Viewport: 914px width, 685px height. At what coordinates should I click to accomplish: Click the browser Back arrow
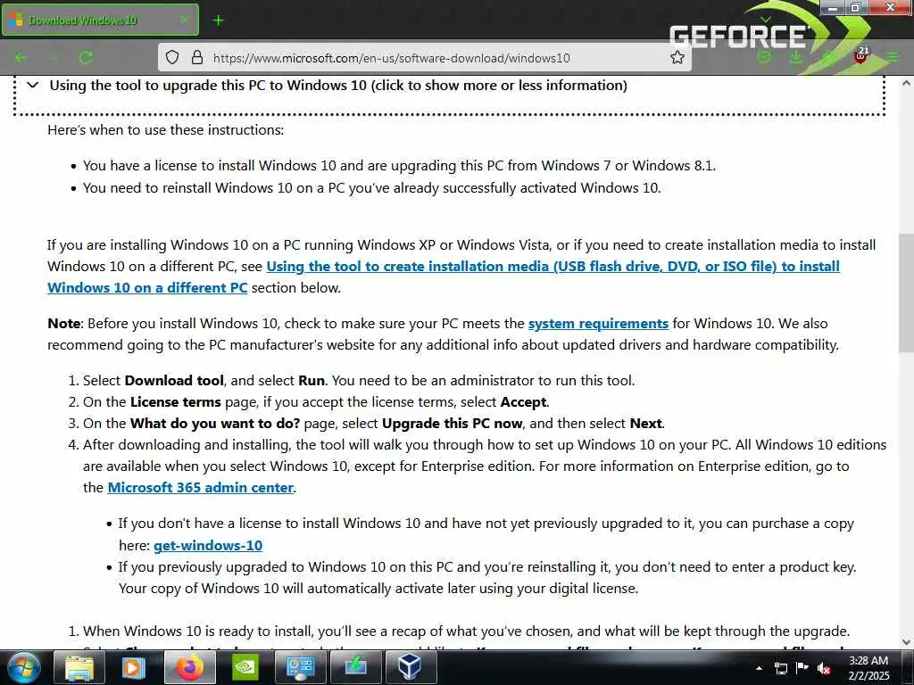[21, 58]
